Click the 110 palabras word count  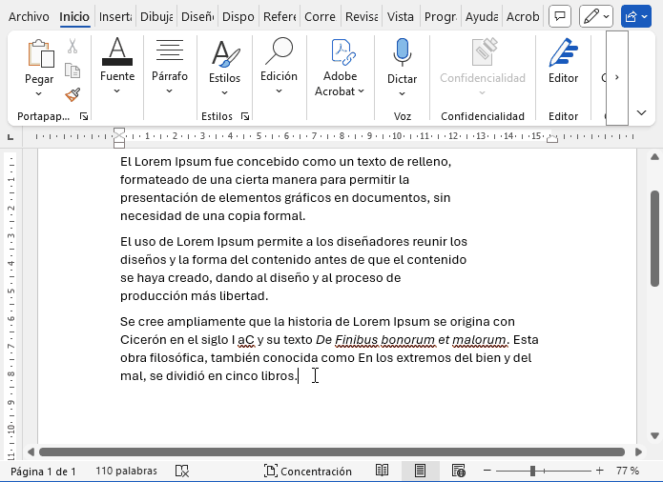(x=126, y=471)
